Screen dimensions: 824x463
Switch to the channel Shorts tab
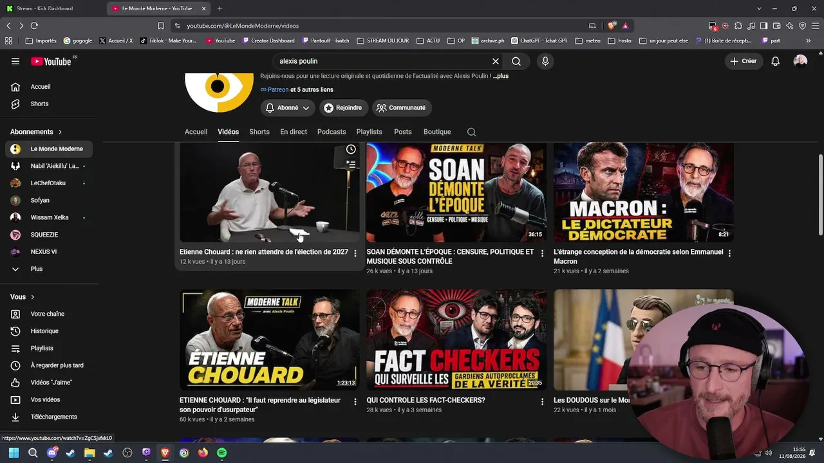(x=259, y=132)
